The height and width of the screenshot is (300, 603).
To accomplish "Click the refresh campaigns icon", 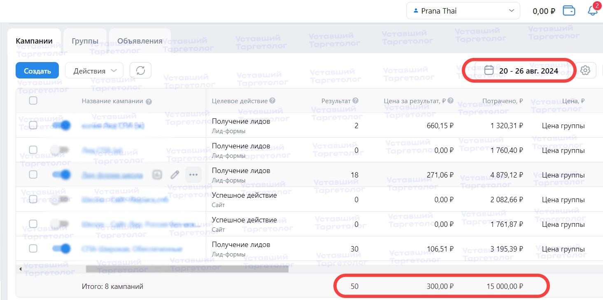I will click(x=140, y=71).
